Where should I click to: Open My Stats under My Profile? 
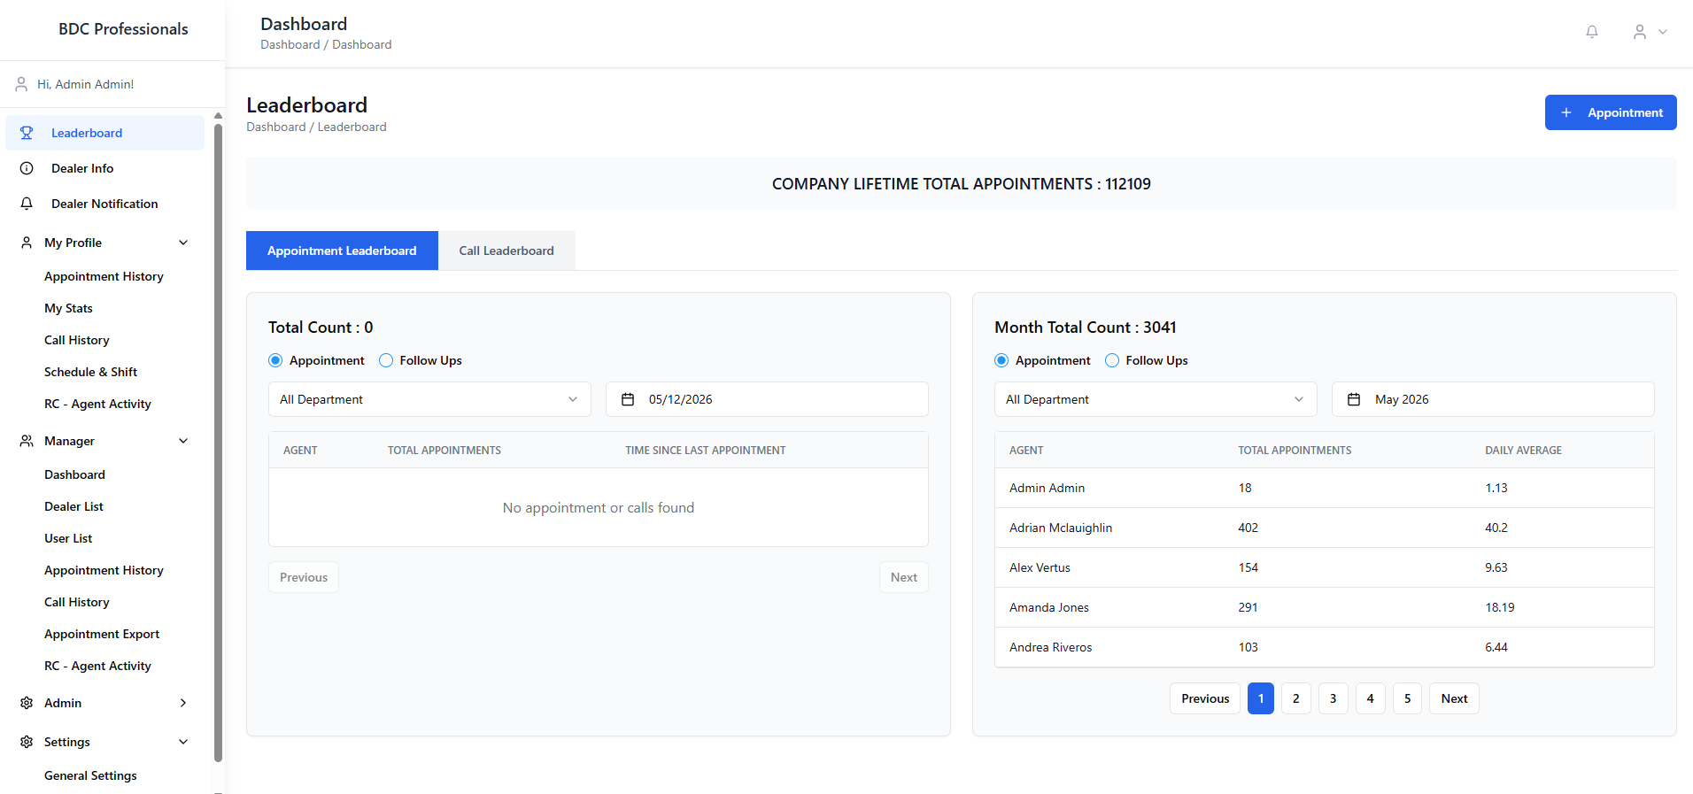point(68,308)
